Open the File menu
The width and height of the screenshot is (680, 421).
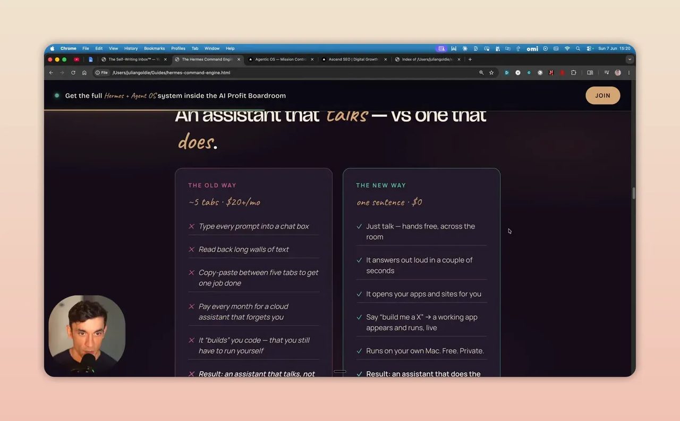[86, 48]
